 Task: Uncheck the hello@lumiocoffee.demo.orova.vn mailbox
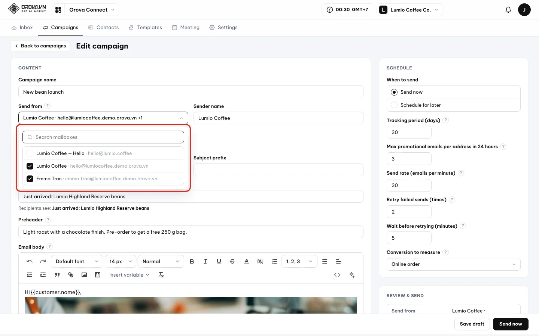pos(30,166)
